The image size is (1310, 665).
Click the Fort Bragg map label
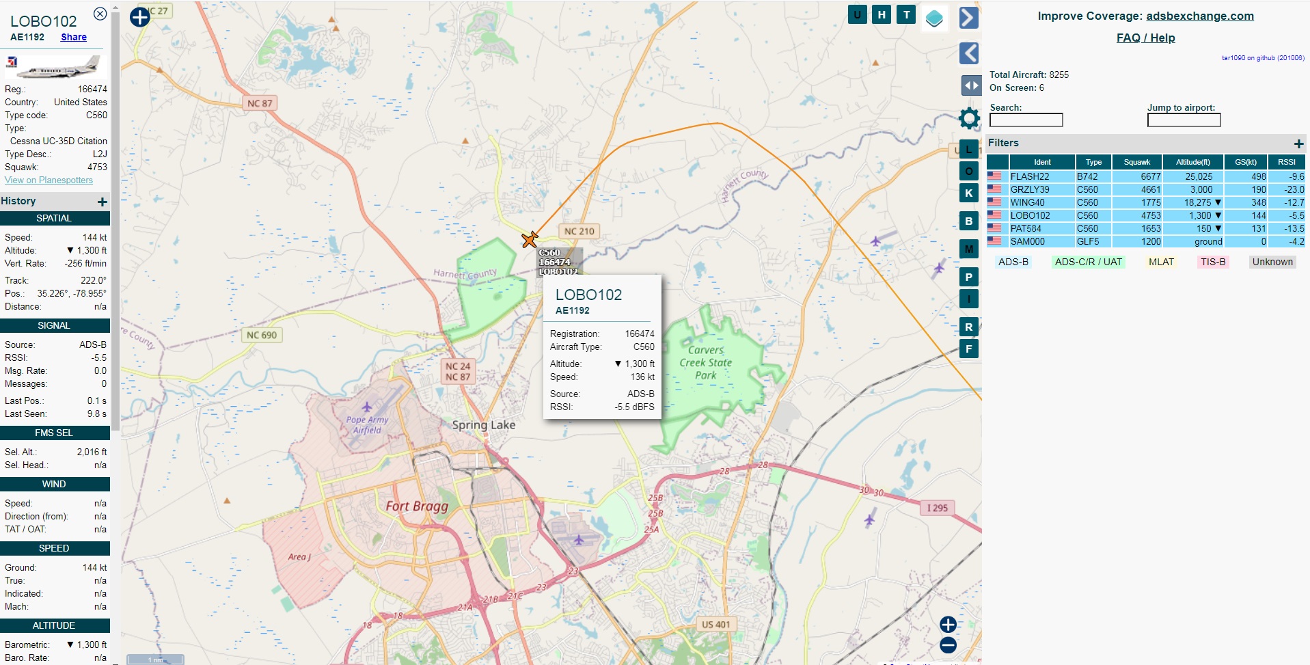417,506
